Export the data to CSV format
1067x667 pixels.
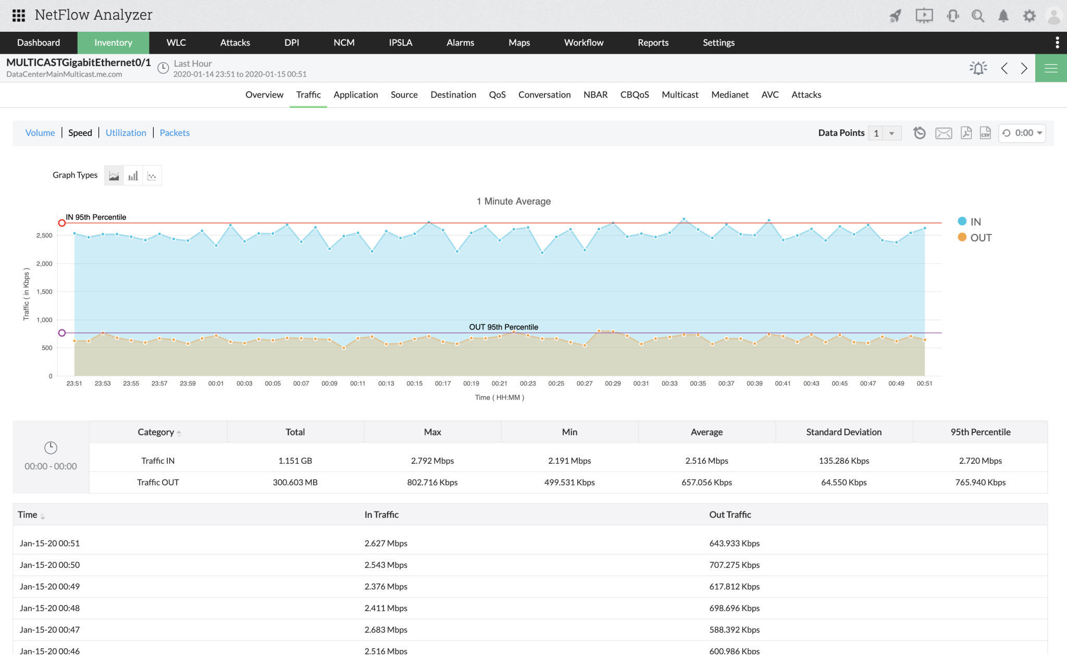[x=985, y=133]
